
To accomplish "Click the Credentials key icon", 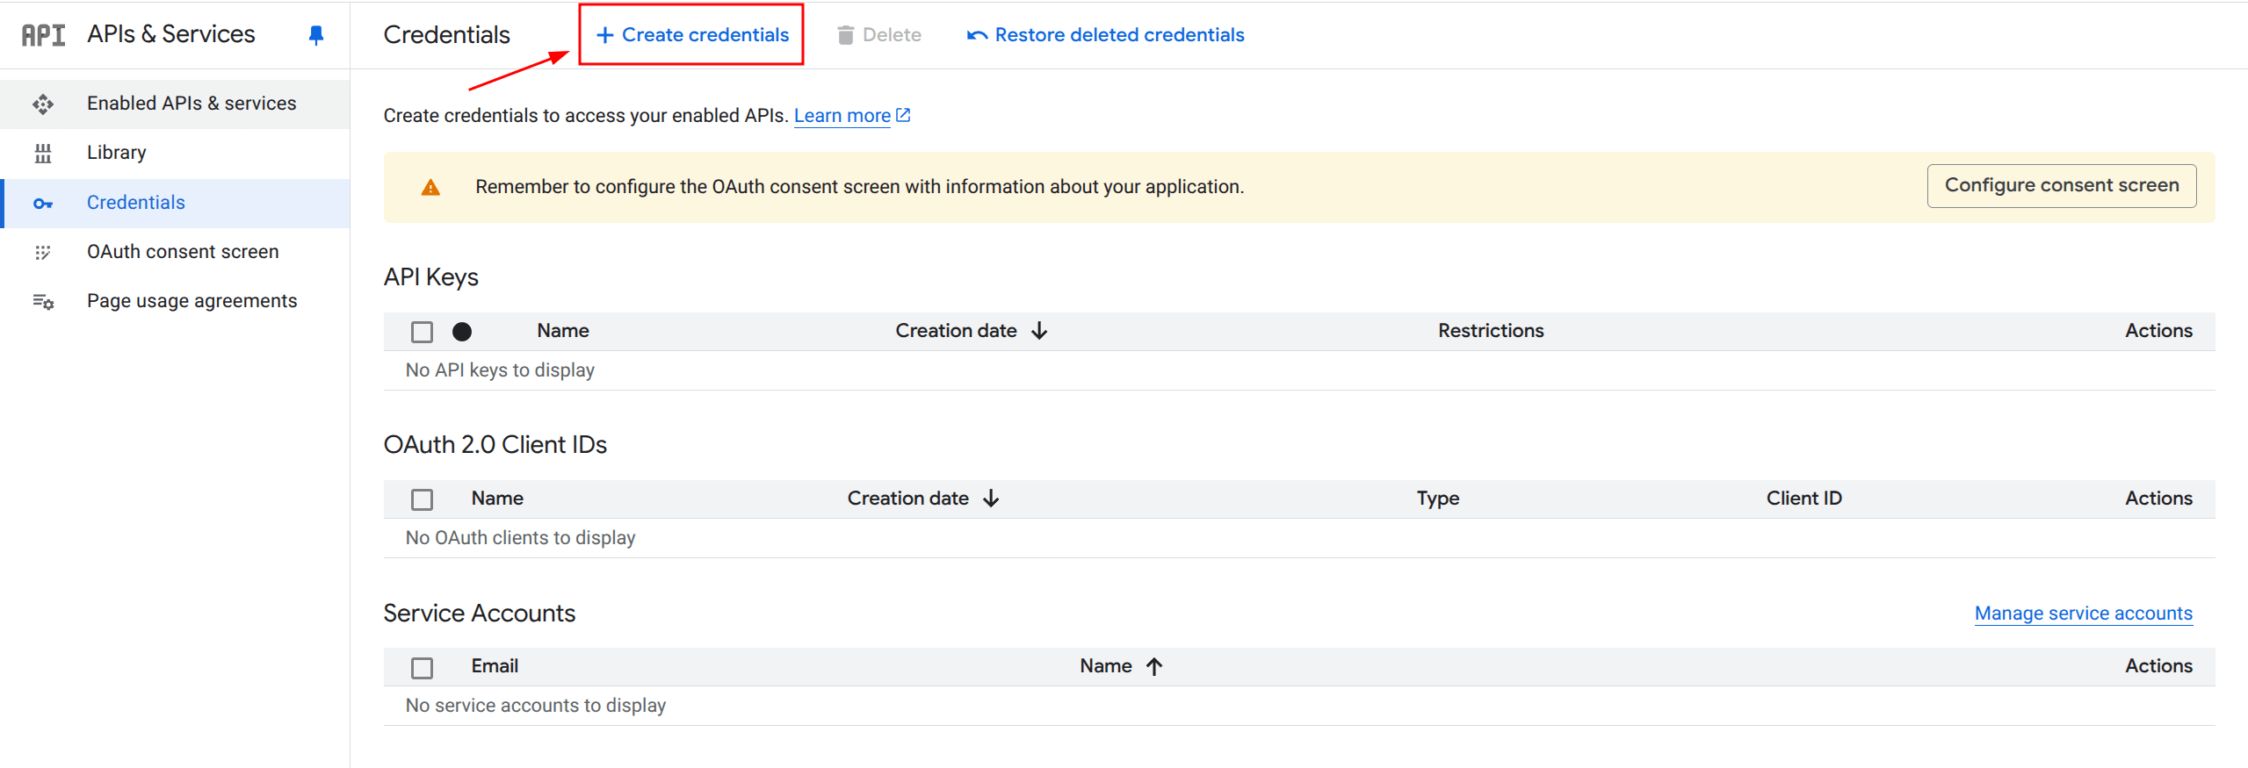I will coord(43,204).
